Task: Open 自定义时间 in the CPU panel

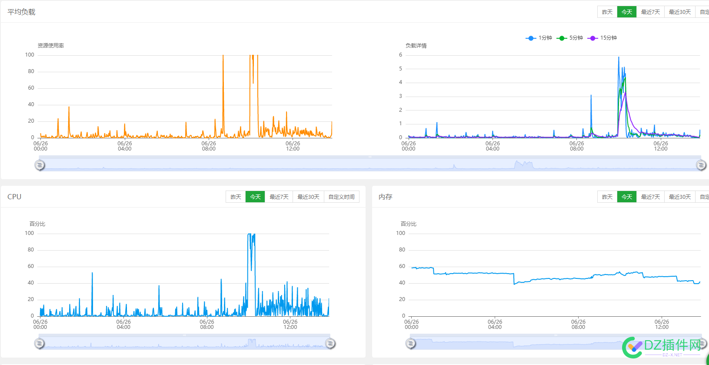Action: pos(341,197)
